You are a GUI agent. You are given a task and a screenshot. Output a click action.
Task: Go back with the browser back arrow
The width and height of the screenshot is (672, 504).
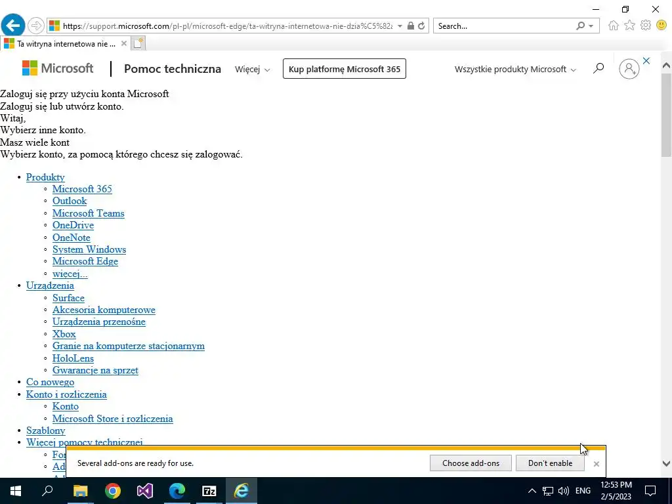pos(13,26)
